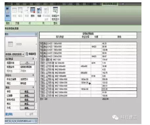Select the 修改明细表/数量 ribbon tab
Viewport: 150px width, 125px height.
(x=109, y=4)
